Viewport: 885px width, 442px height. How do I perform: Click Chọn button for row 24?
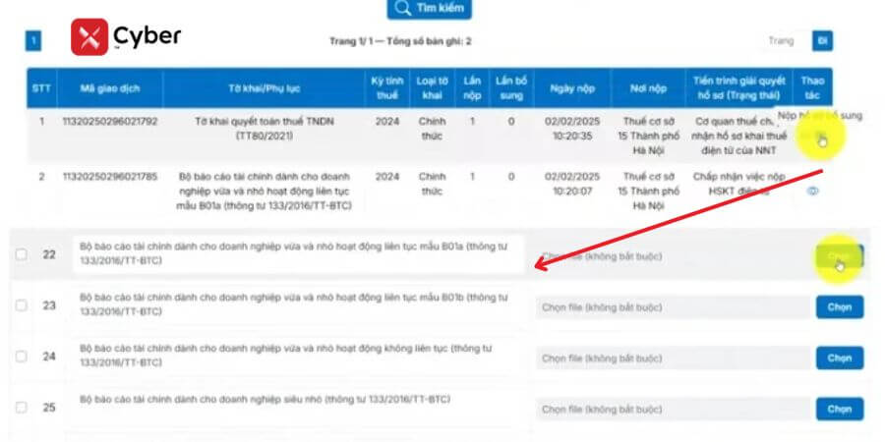[839, 359]
